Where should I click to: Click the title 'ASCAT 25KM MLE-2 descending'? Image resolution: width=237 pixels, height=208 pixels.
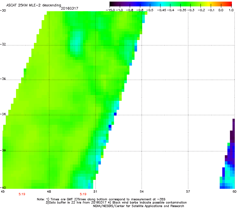[34, 5]
